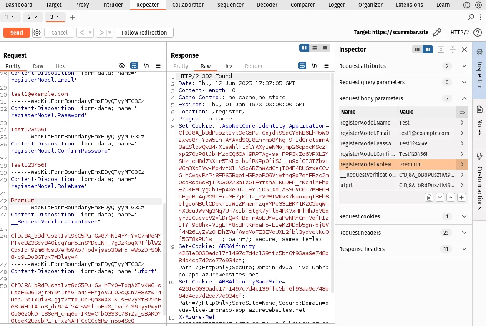Click Premium value line in Request editor

(x=23, y=200)
